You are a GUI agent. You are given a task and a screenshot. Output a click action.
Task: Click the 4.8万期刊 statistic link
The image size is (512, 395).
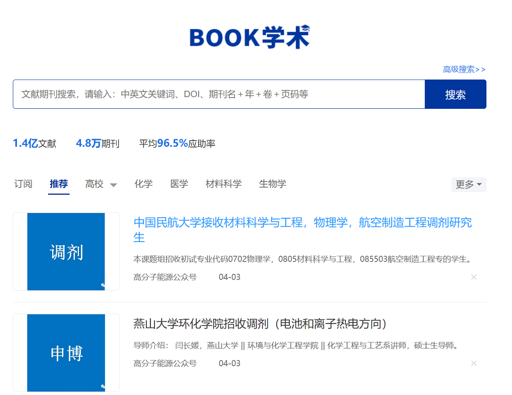click(x=97, y=144)
